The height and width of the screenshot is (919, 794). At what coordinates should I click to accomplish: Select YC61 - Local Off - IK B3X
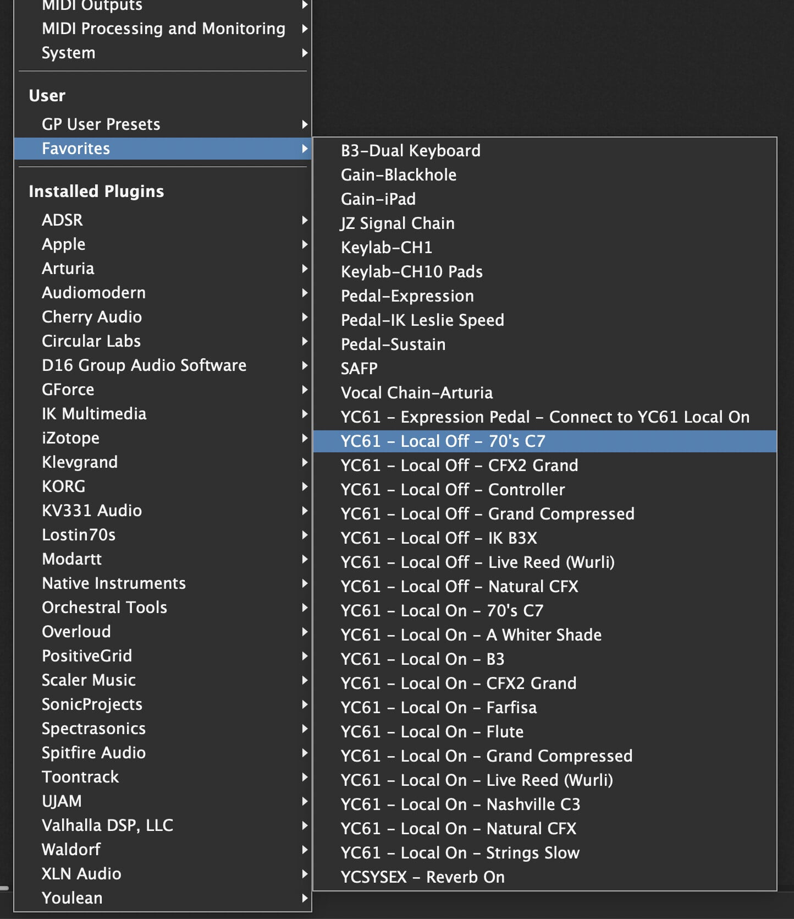point(438,538)
